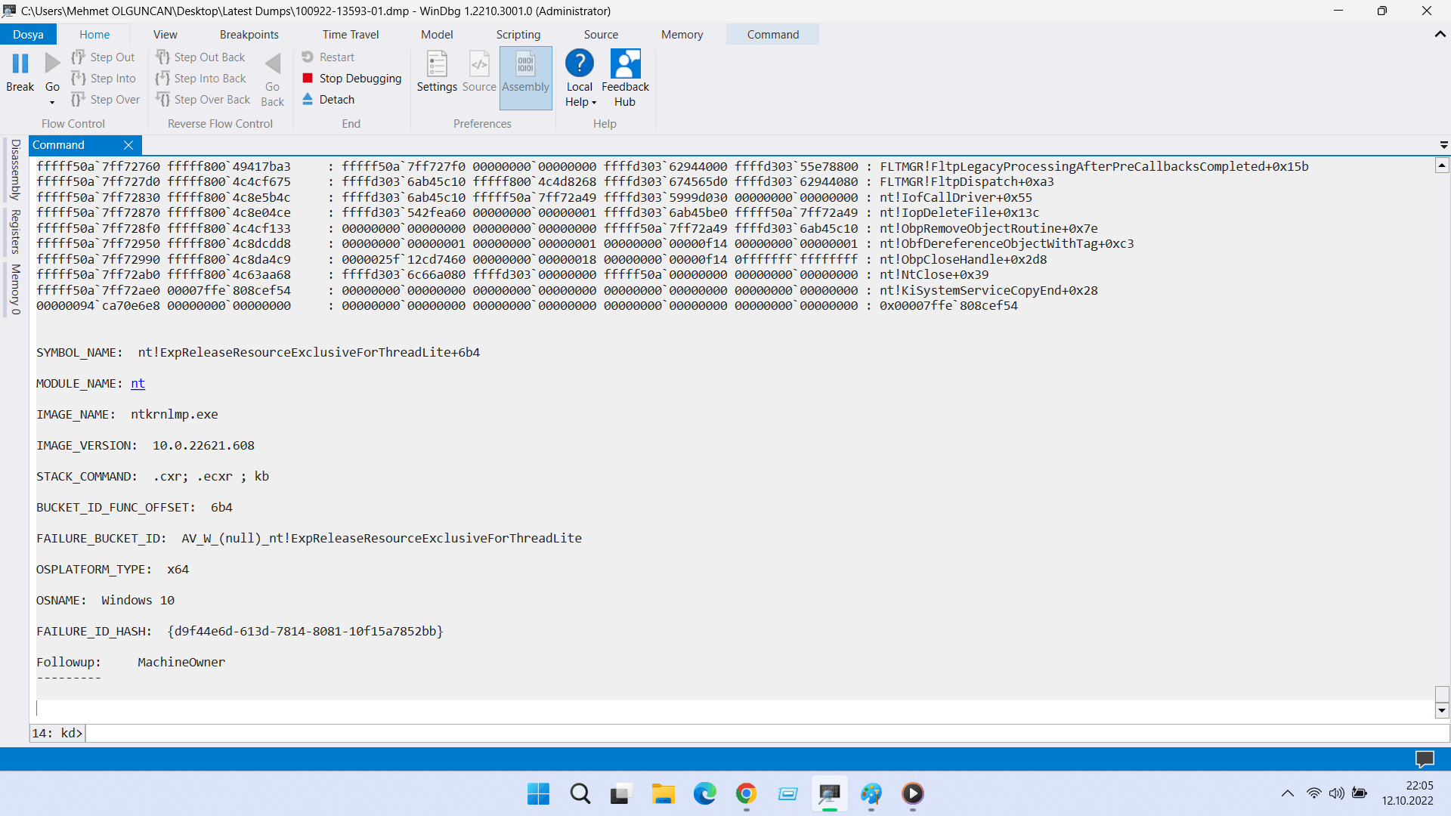Click the scrollbar down arrow in Command window
This screenshot has width=1451, height=816.
coord(1442,710)
